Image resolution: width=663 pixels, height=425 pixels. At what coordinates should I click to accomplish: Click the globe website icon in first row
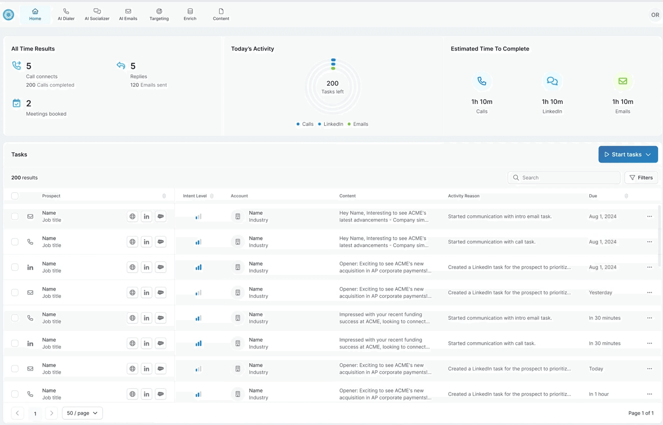(x=132, y=216)
